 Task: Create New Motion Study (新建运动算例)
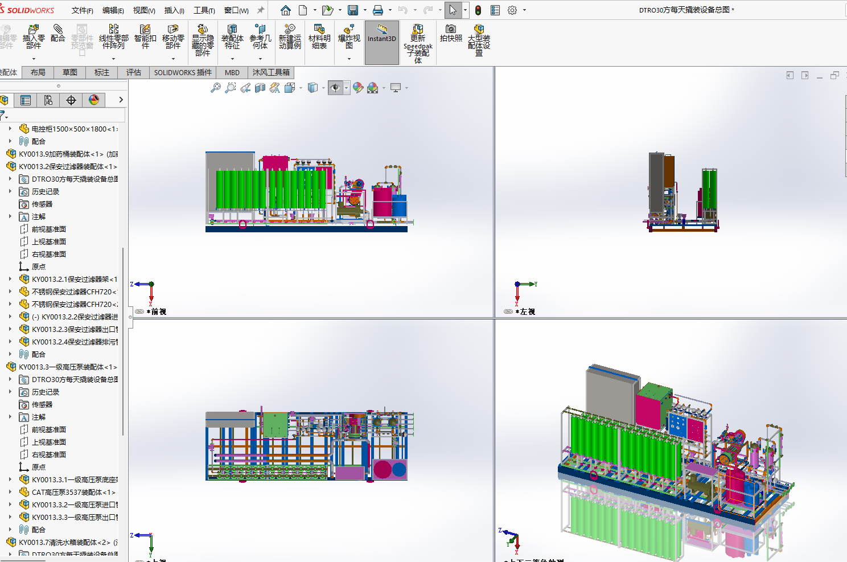coord(290,37)
